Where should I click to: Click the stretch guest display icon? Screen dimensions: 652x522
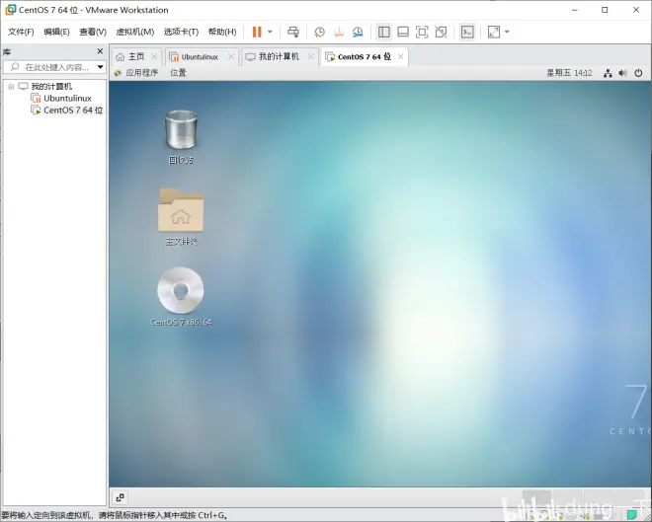click(494, 32)
